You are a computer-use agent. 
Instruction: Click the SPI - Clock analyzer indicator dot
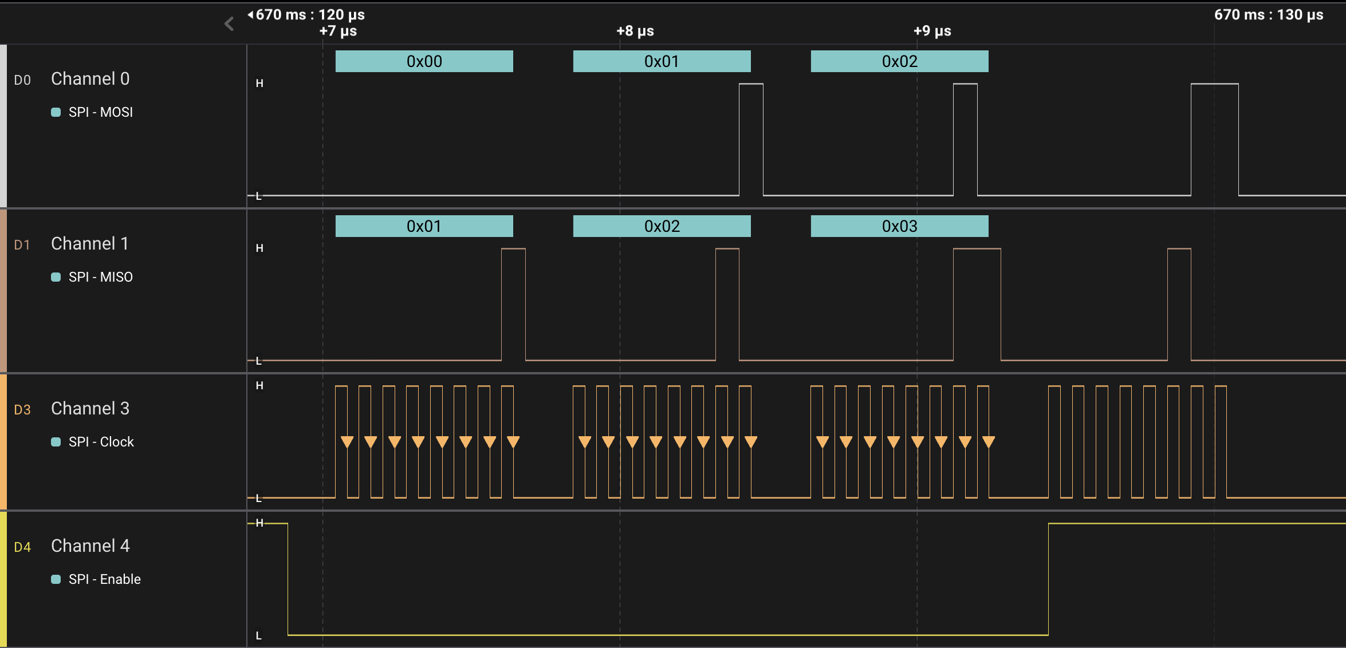tap(56, 442)
